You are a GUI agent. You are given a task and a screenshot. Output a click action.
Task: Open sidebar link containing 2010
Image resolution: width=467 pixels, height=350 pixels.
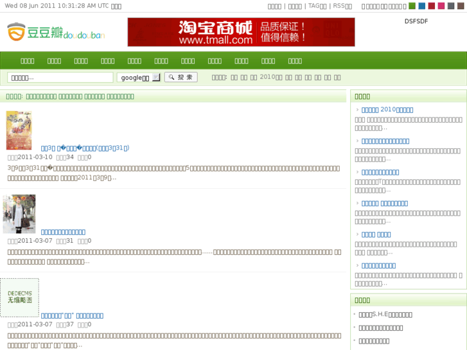387,110
